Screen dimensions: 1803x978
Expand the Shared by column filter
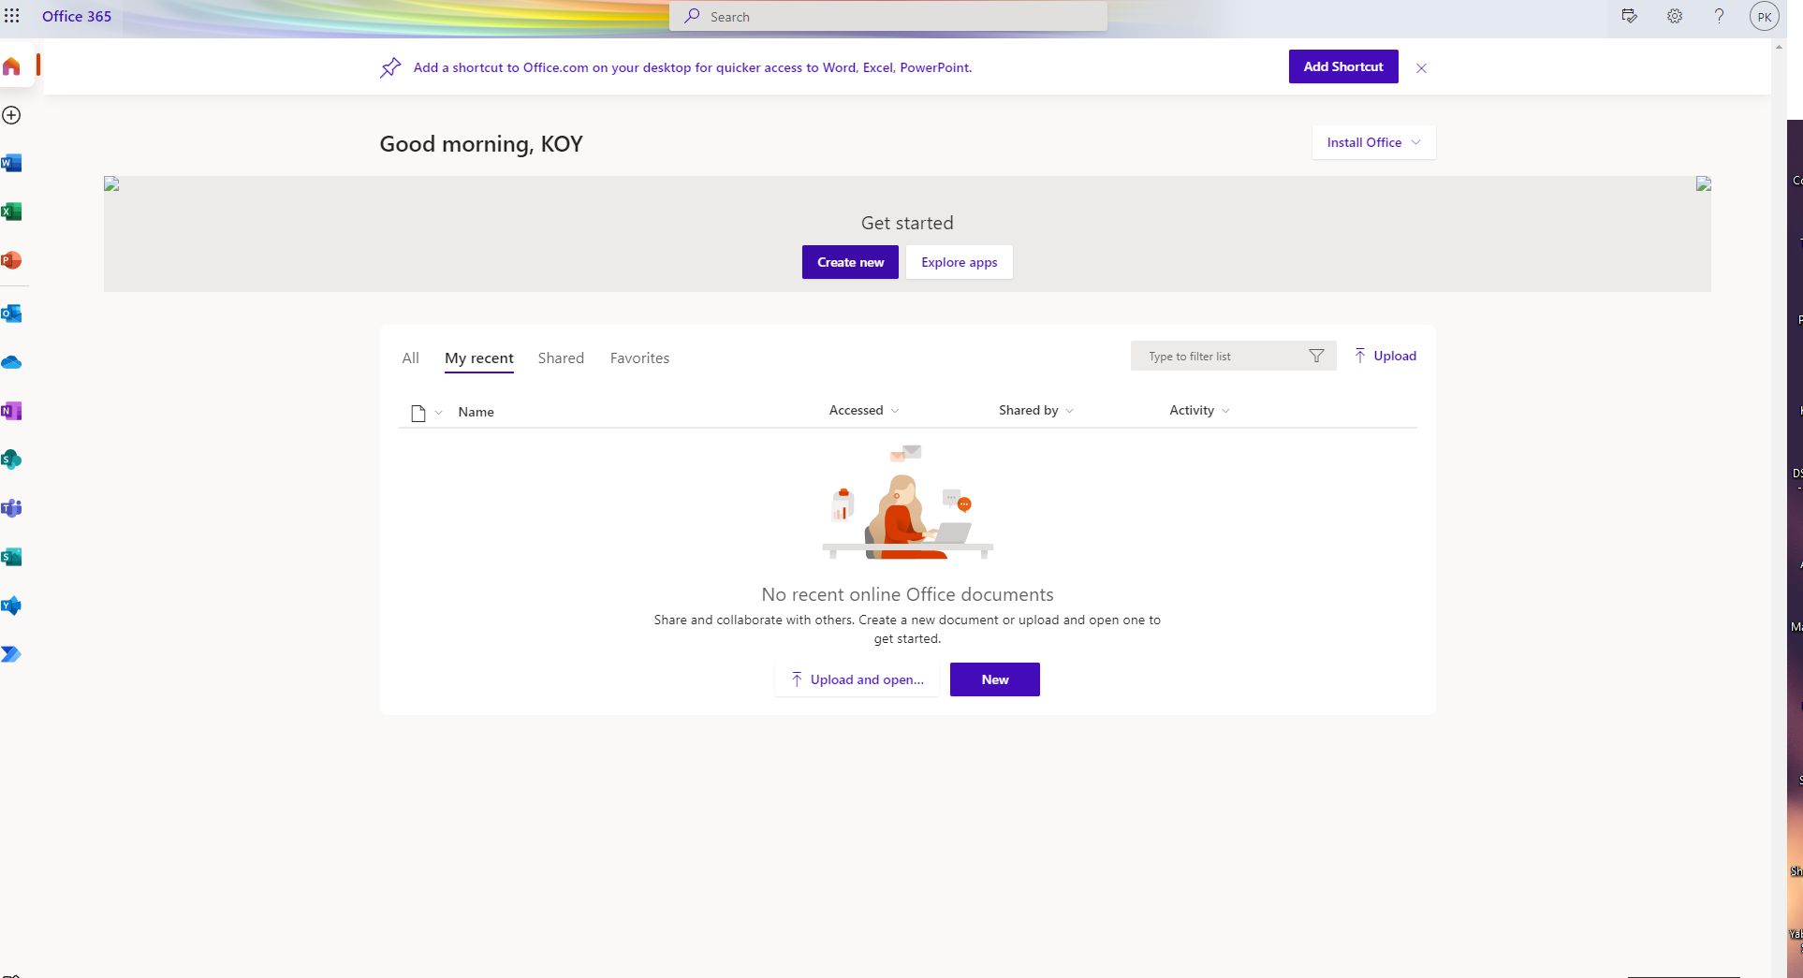[1035, 410]
